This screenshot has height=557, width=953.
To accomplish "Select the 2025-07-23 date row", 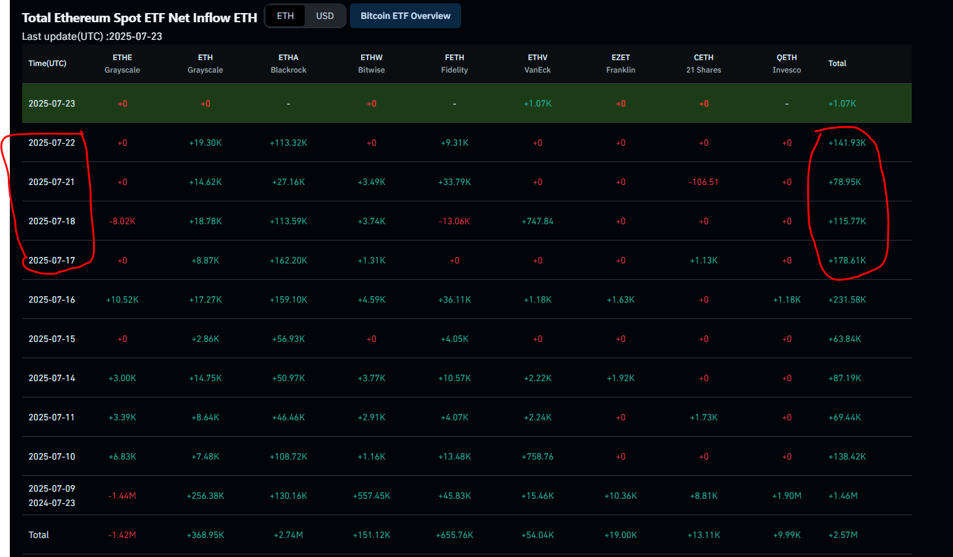I will (x=466, y=103).
